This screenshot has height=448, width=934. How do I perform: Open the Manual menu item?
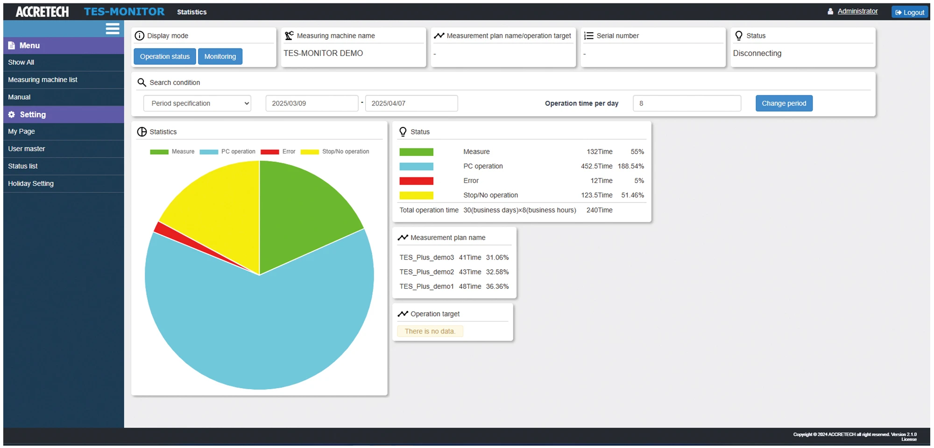(64, 97)
